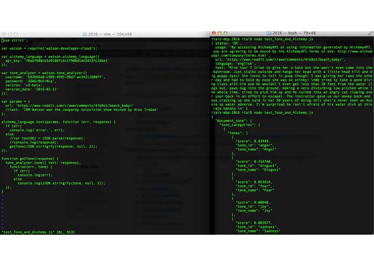Click the score 0.254748 value
Screen dimensions: 374x266
(x=263, y=162)
